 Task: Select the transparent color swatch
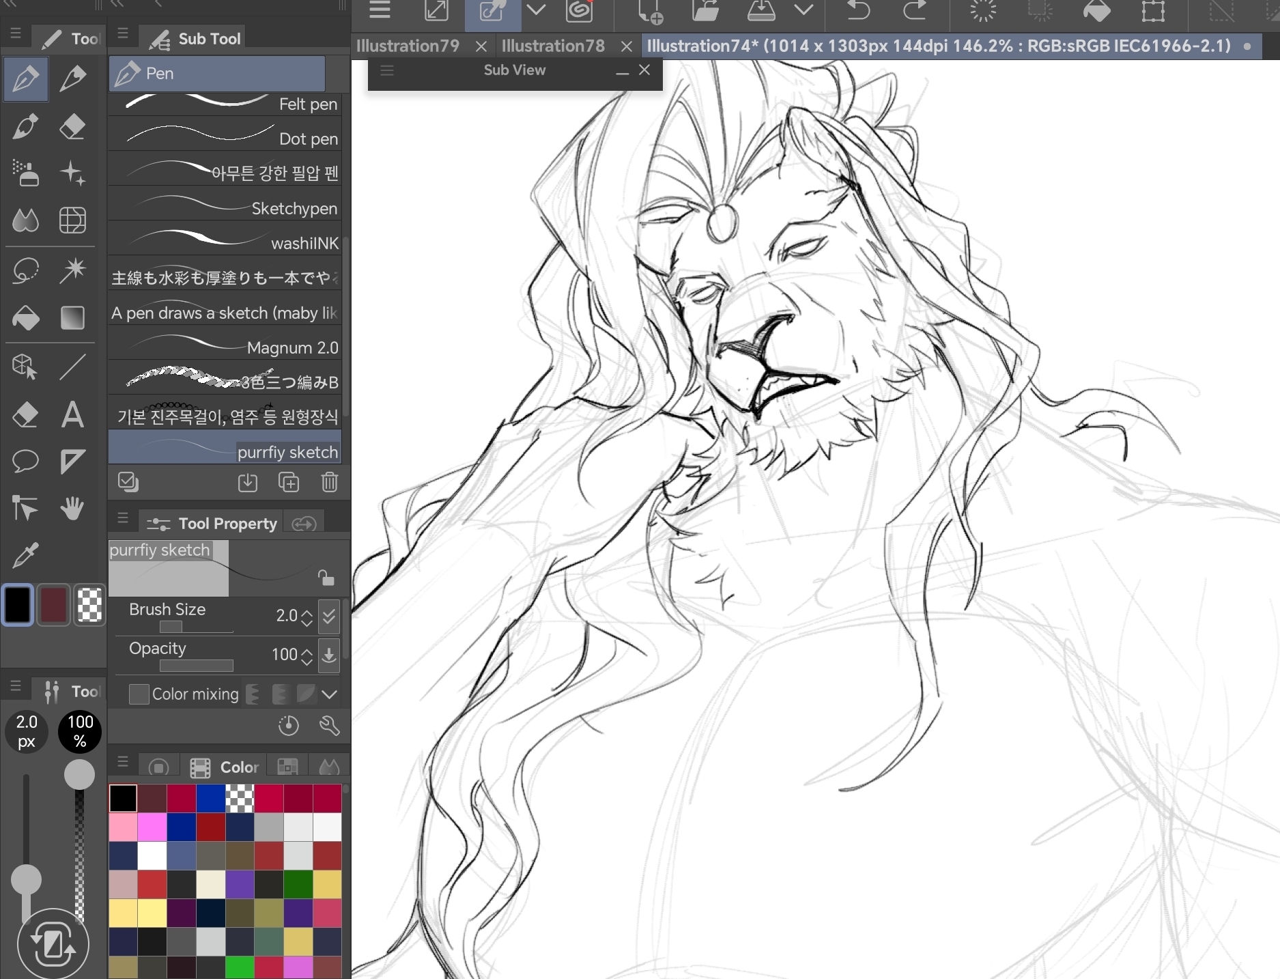point(89,605)
